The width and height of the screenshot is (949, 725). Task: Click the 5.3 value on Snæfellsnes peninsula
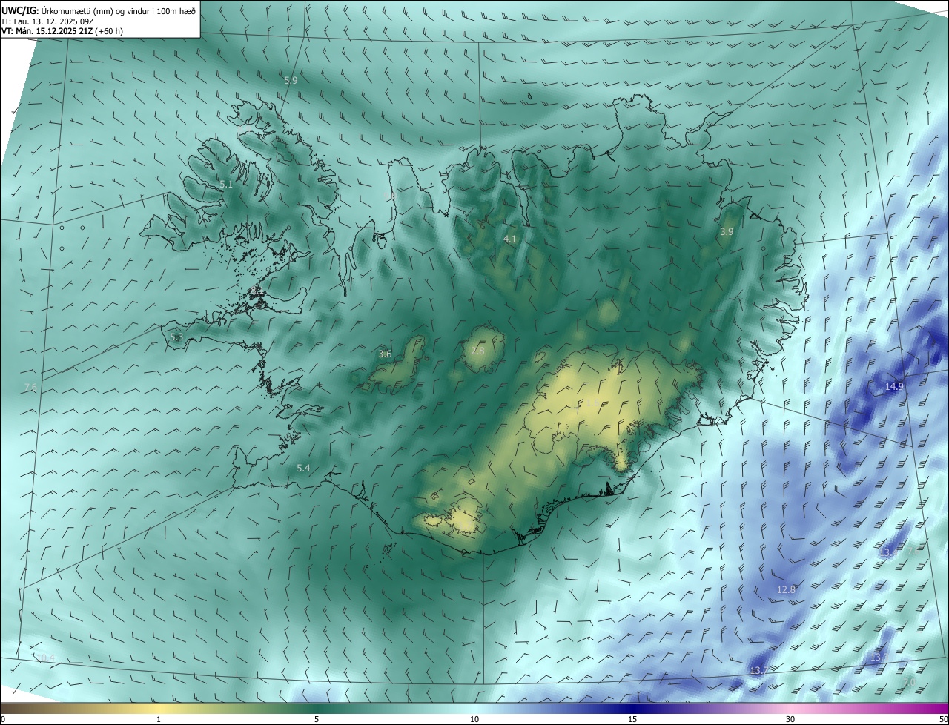tap(176, 337)
